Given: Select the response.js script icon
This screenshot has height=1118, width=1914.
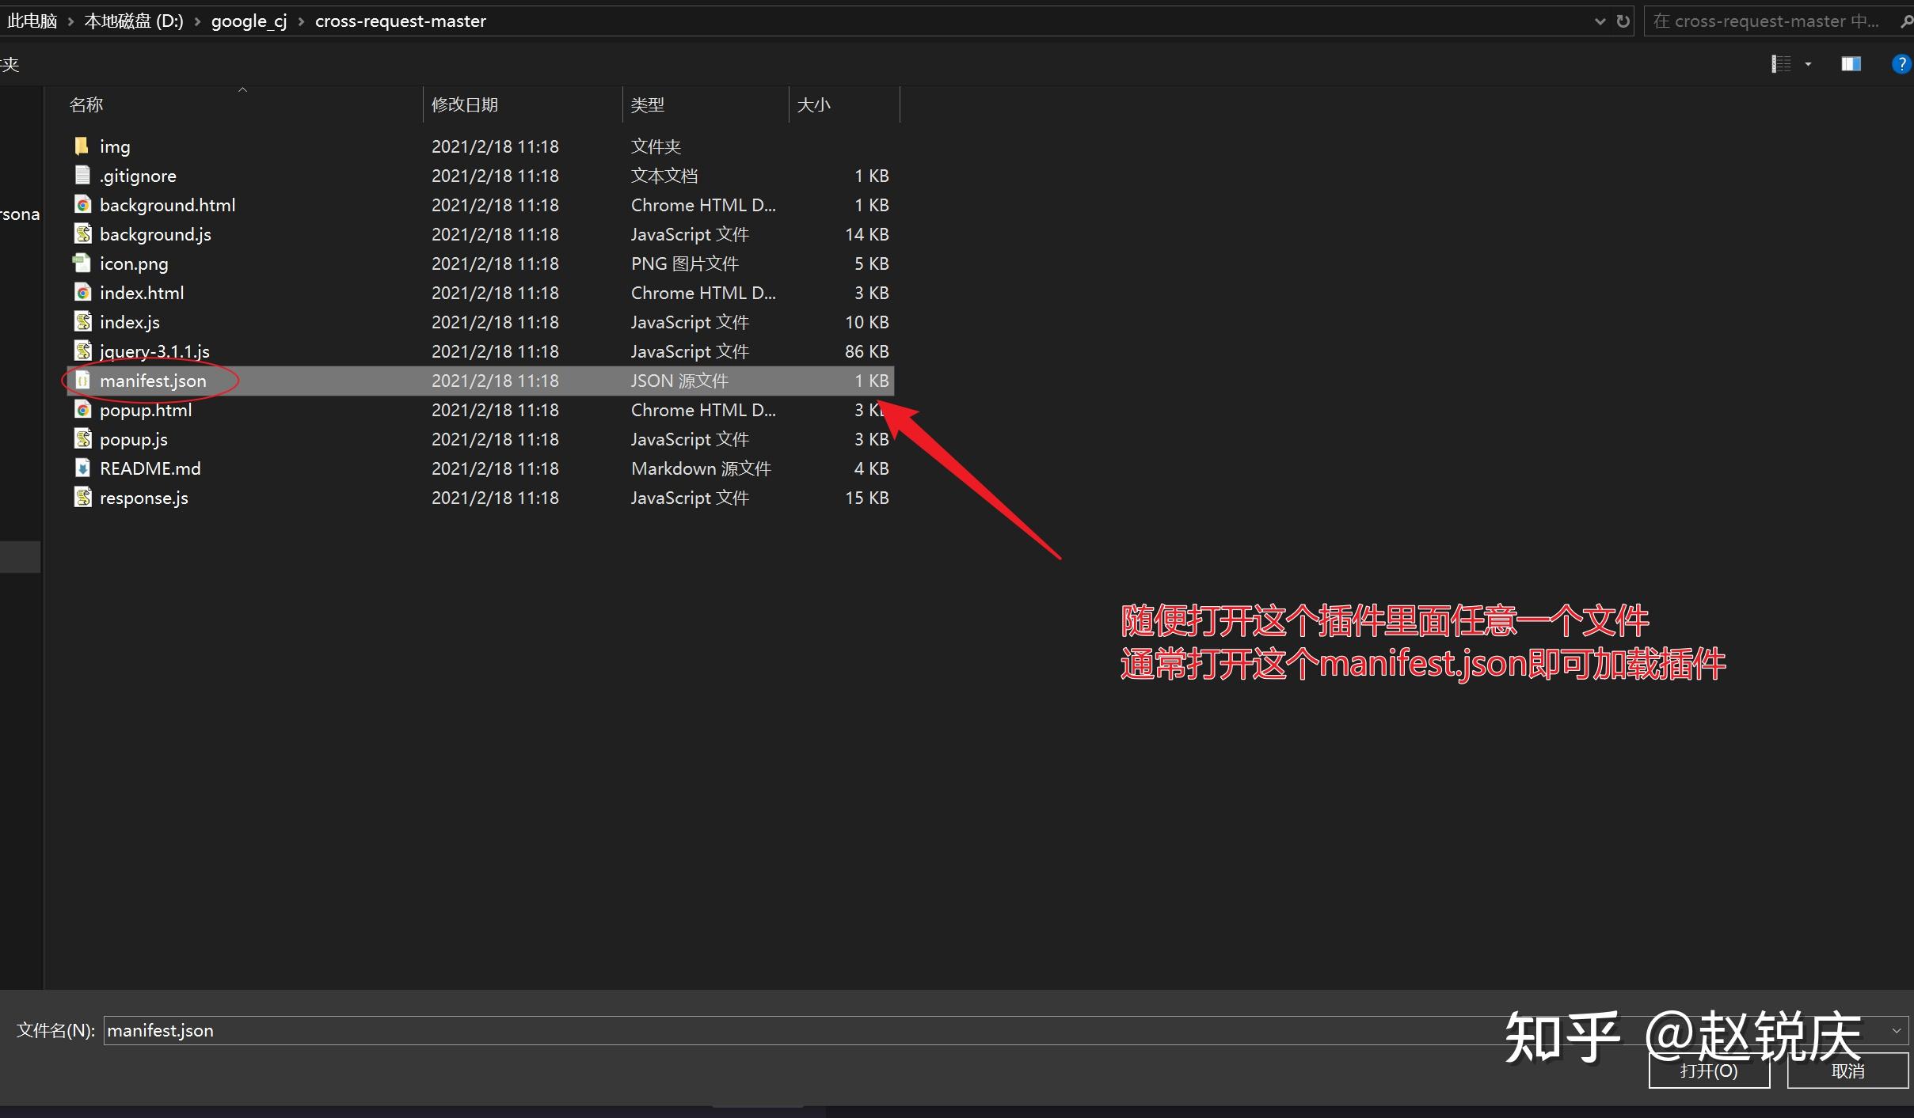Looking at the screenshot, I should tap(82, 497).
